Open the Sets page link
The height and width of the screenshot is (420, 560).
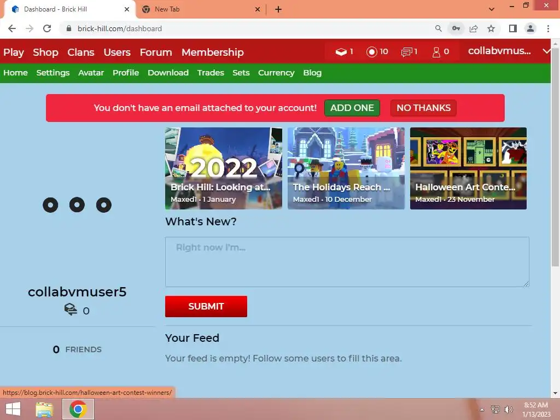[241, 73]
